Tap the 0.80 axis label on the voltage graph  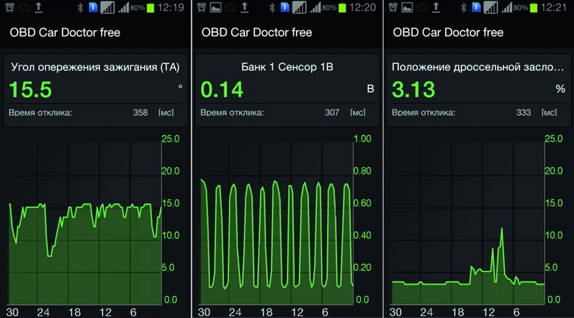coord(362,171)
